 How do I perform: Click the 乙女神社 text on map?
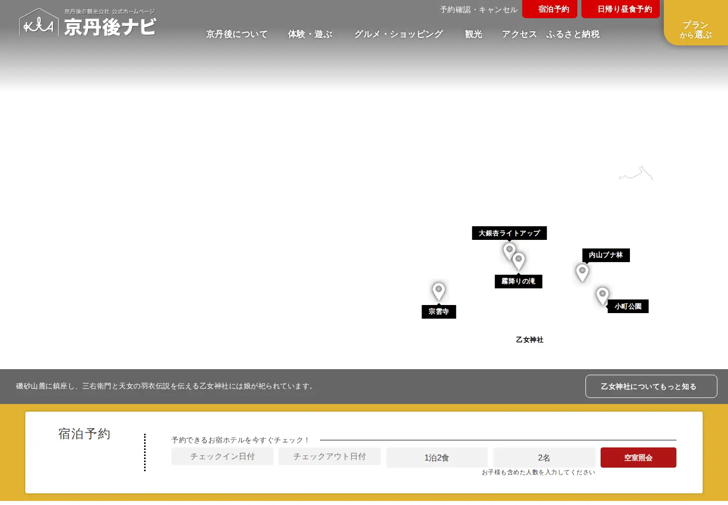pyautogui.click(x=530, y=340)
